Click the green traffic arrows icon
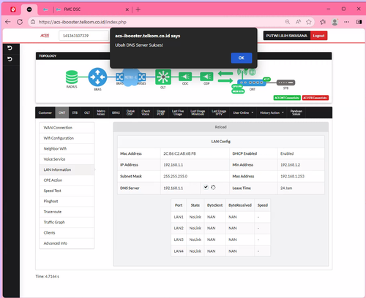Viewport: 366px width, 298px height. pos(225,77)
